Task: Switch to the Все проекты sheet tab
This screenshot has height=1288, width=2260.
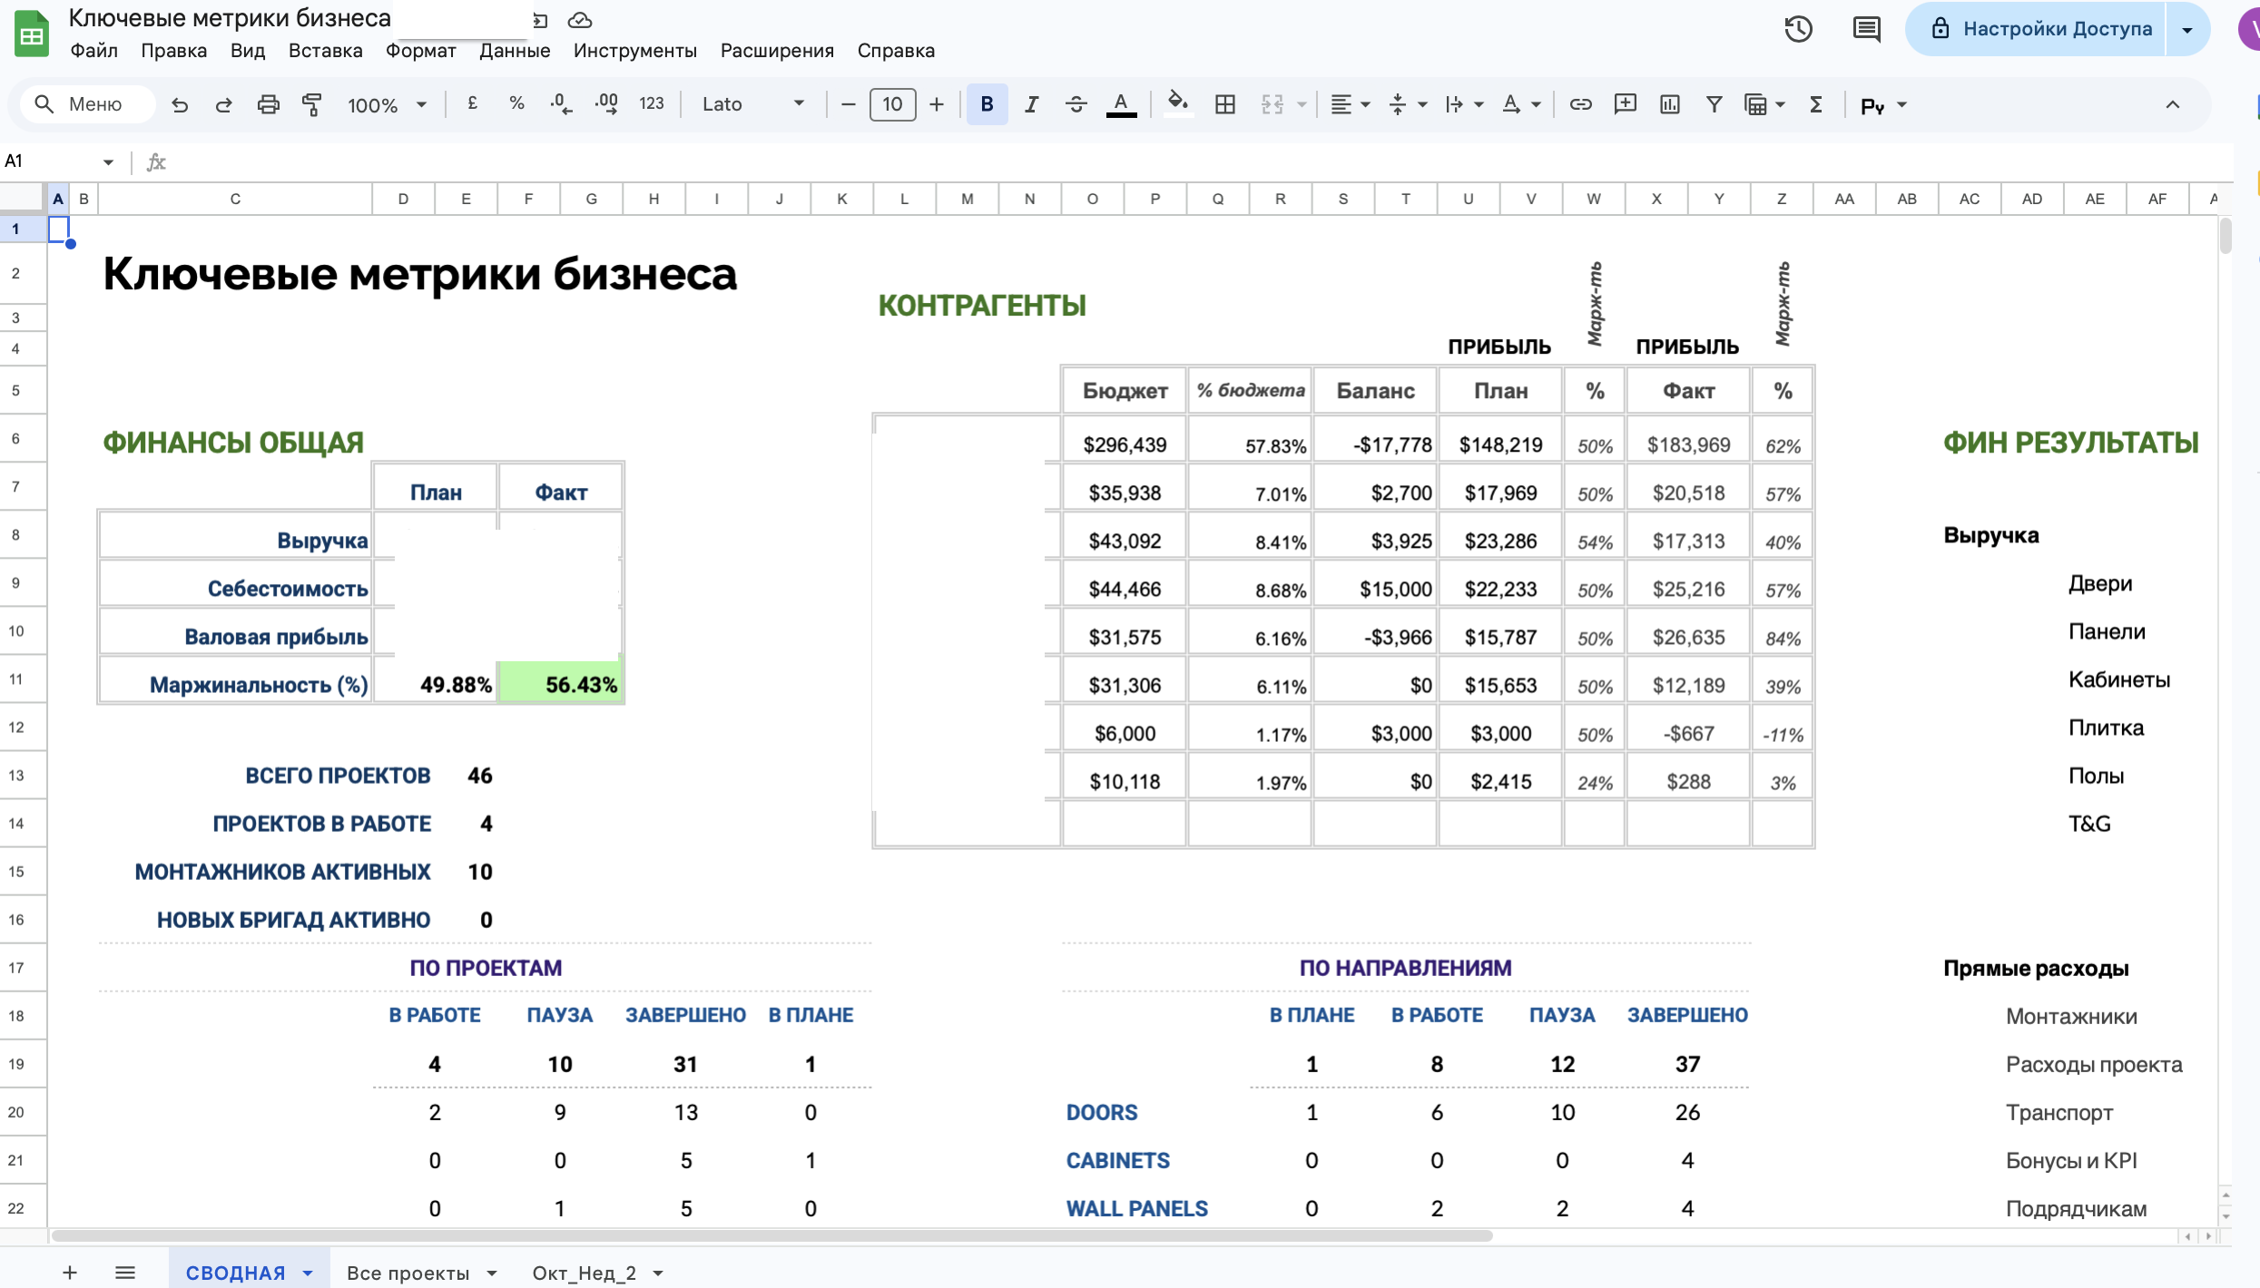Action: [408, 1273]
